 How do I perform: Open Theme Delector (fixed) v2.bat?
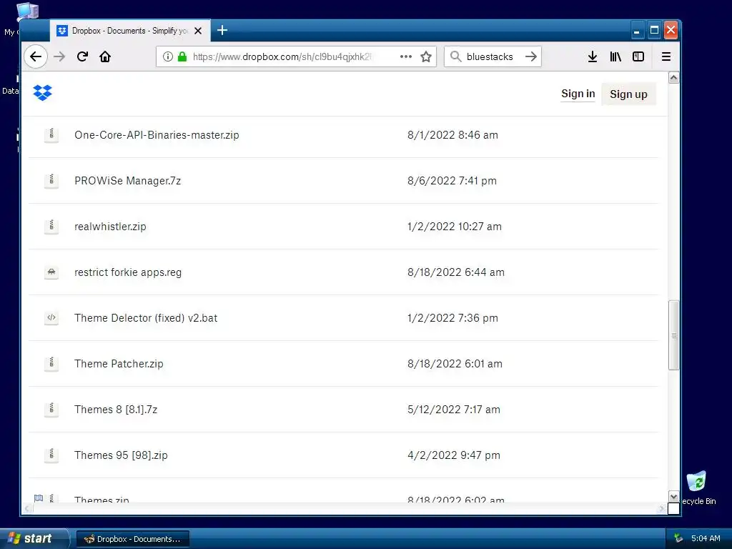[146, 318]
